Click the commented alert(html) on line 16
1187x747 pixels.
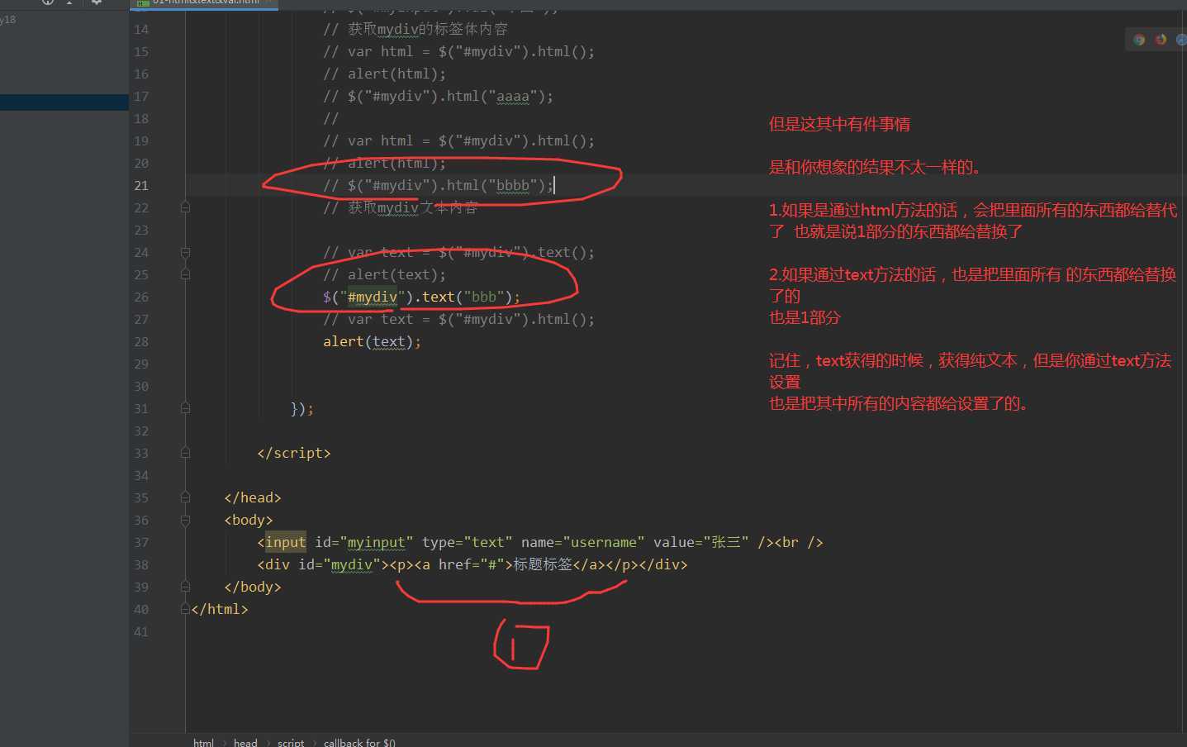pos(384,74)
